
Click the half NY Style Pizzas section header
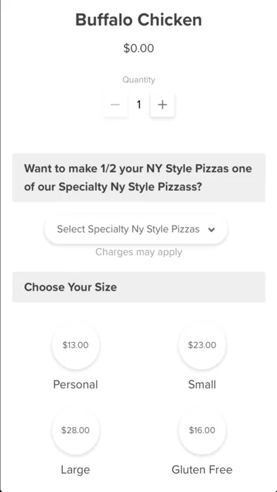point(139,177)
